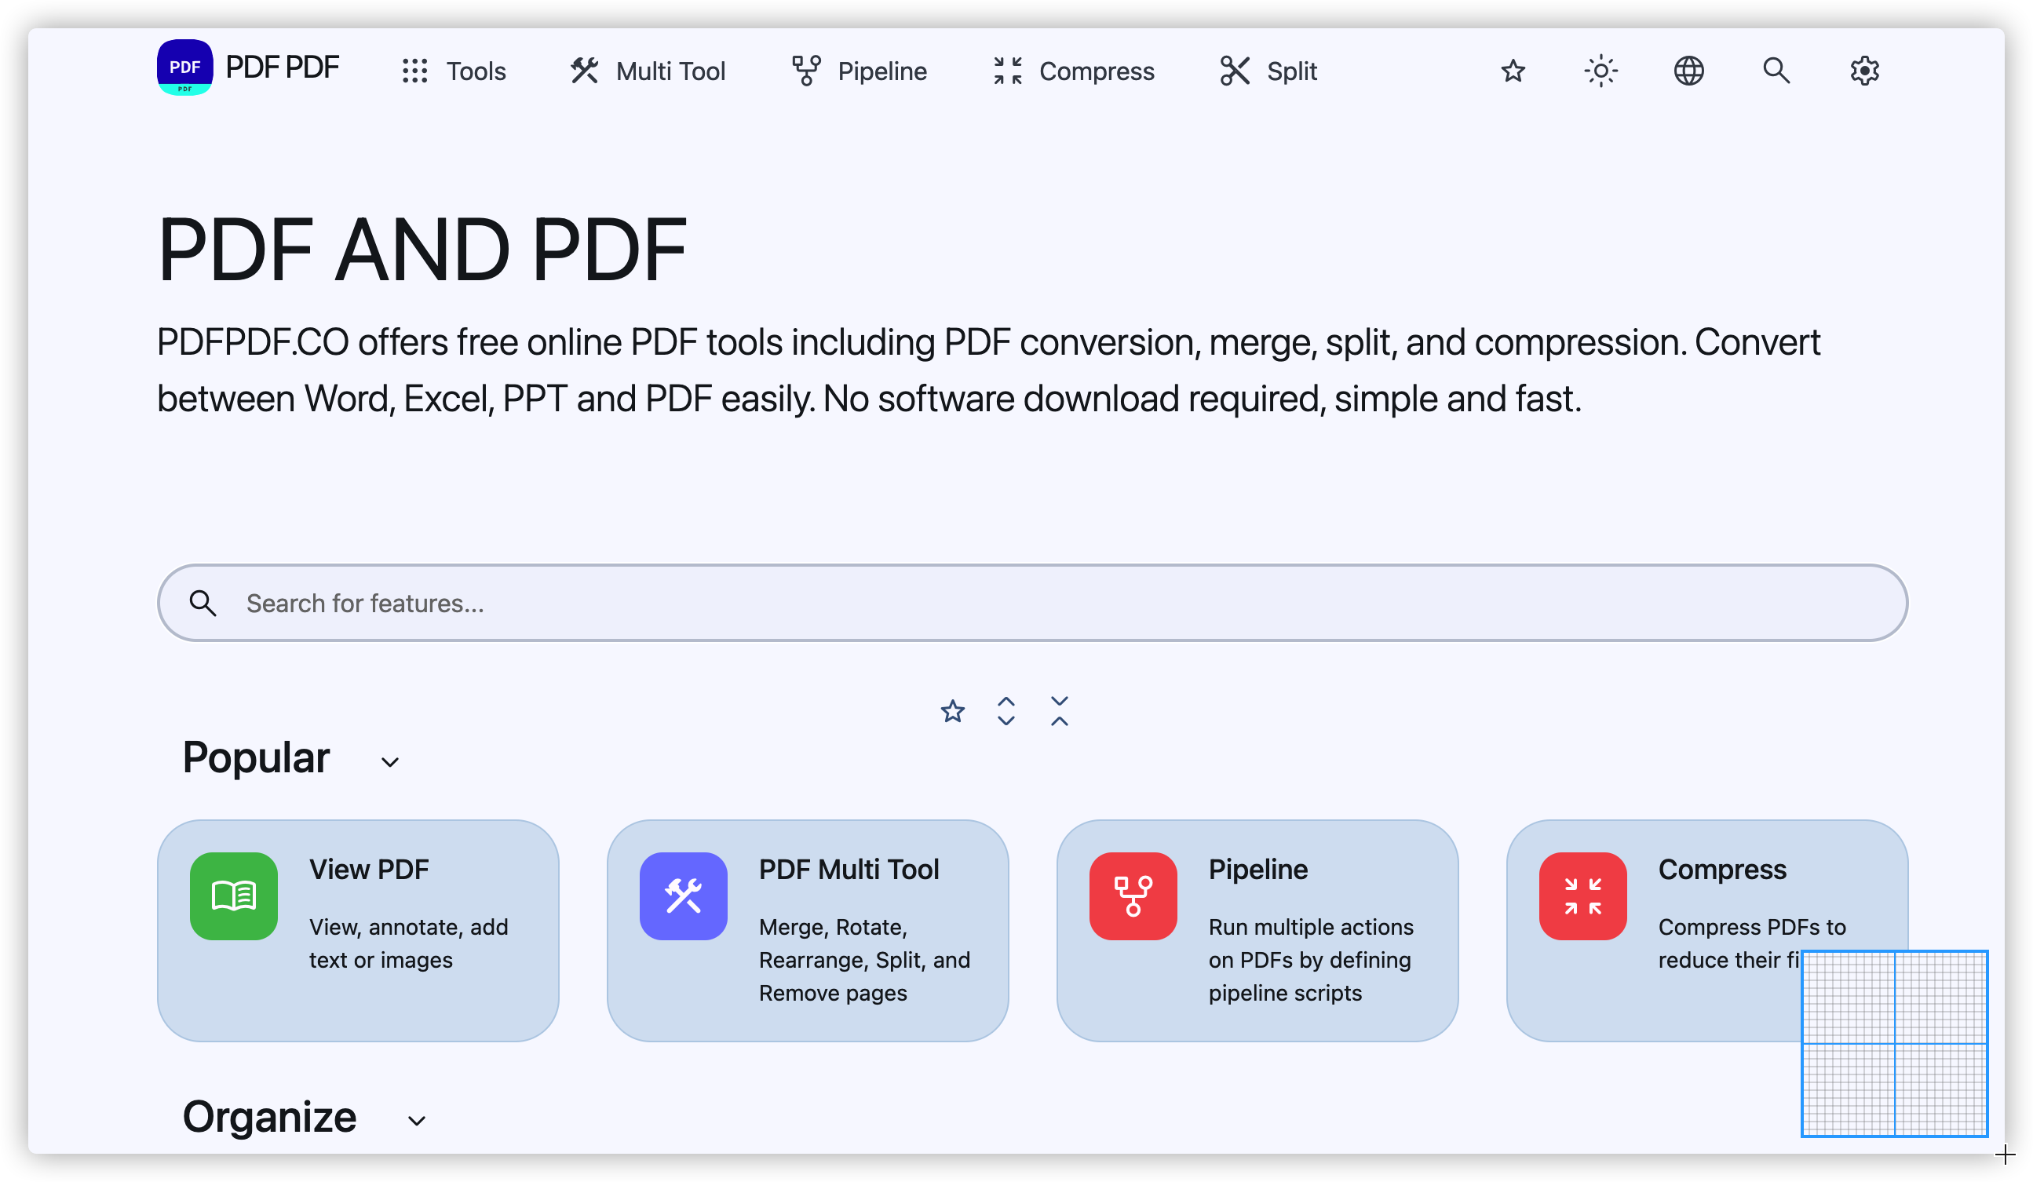
Task: Open settings gear icon
Action: click(1864, 71)
